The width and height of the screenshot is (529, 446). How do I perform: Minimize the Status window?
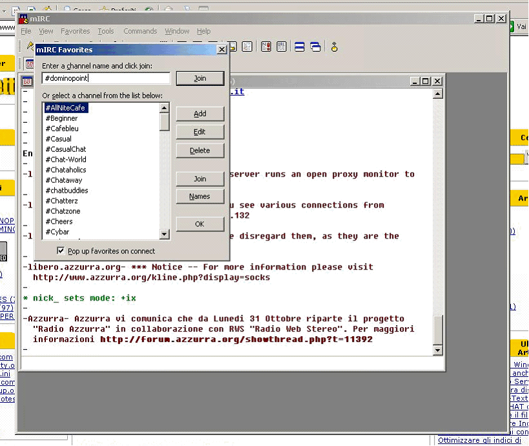(415, 81)
